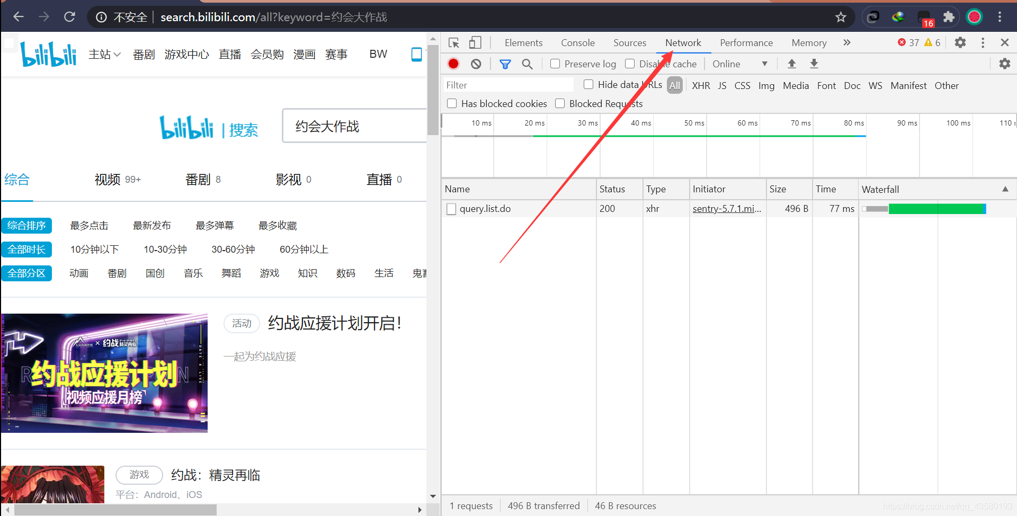Switch to the Memory tab
Screen dimensions: 1017x516
coord(809,43)
